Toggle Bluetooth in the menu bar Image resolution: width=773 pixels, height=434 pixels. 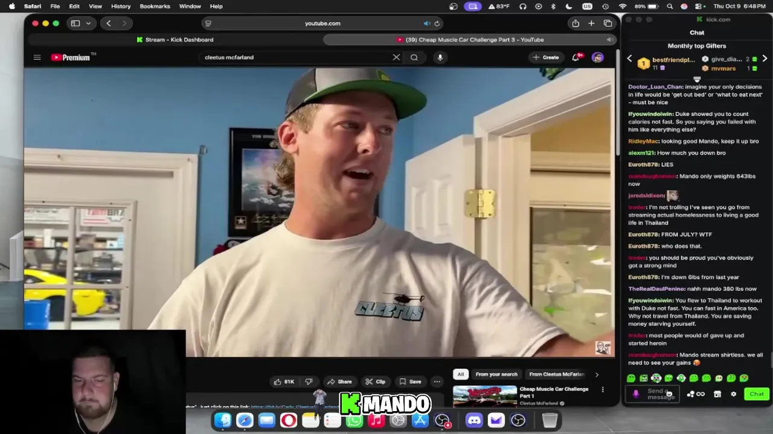tap(553, 6)
